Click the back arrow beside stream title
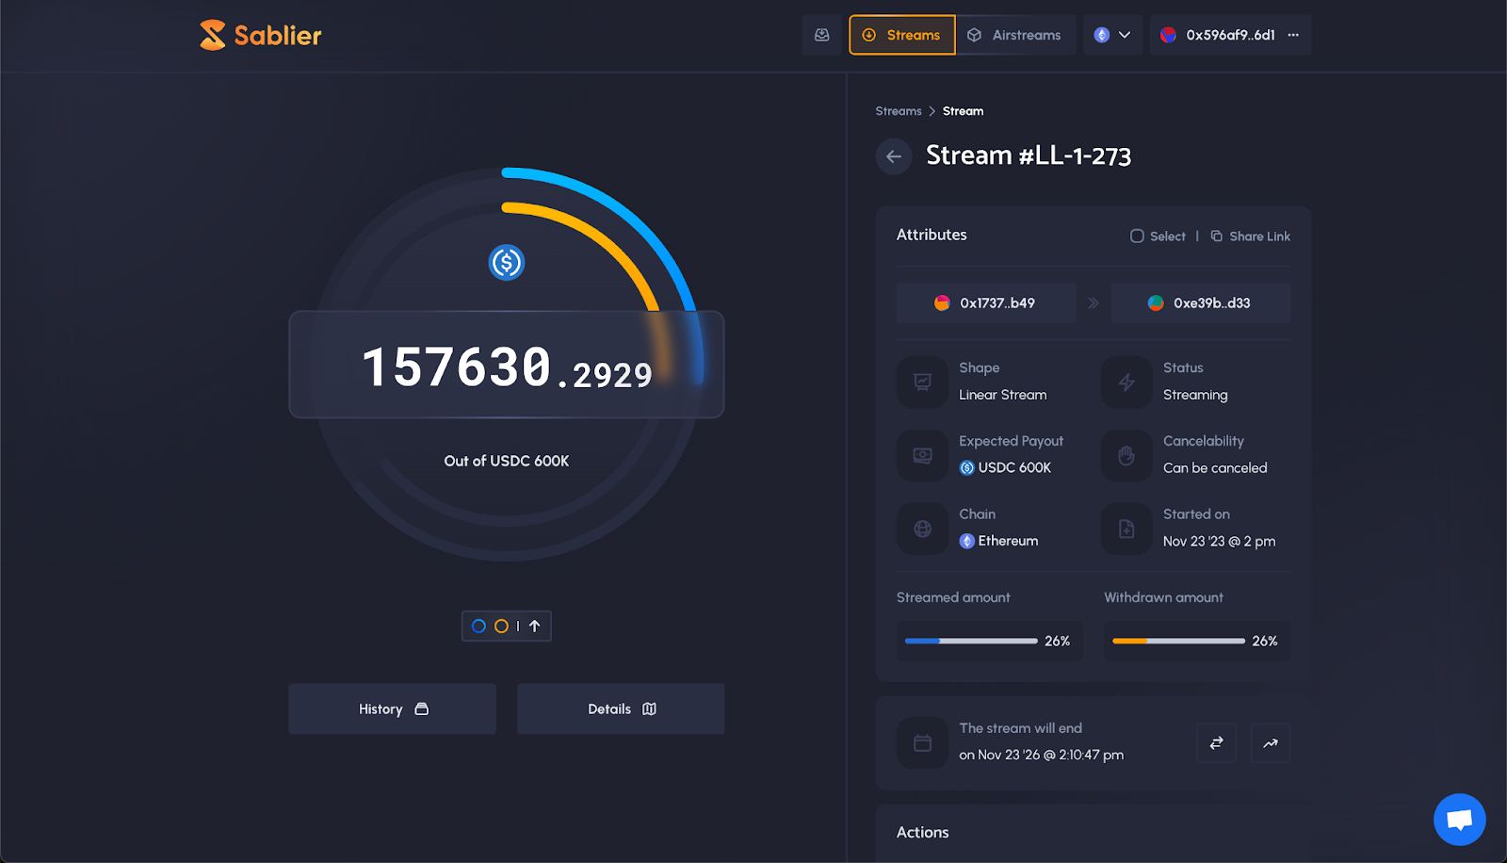 point(894,156)
